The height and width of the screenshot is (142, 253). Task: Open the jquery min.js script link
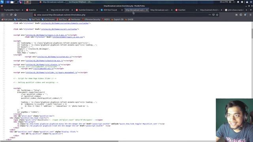tap(46, 35)
